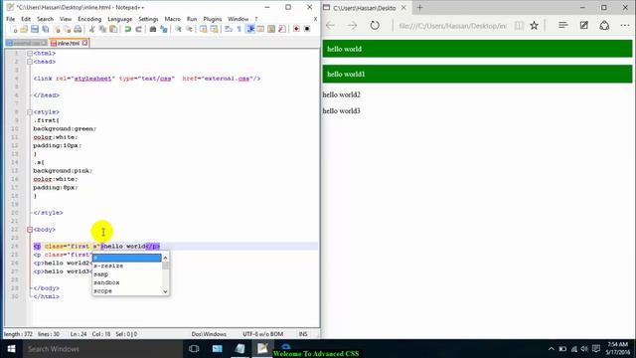Open the Language menu
This screenshot has width=636, height=358.
click(120, 19)
